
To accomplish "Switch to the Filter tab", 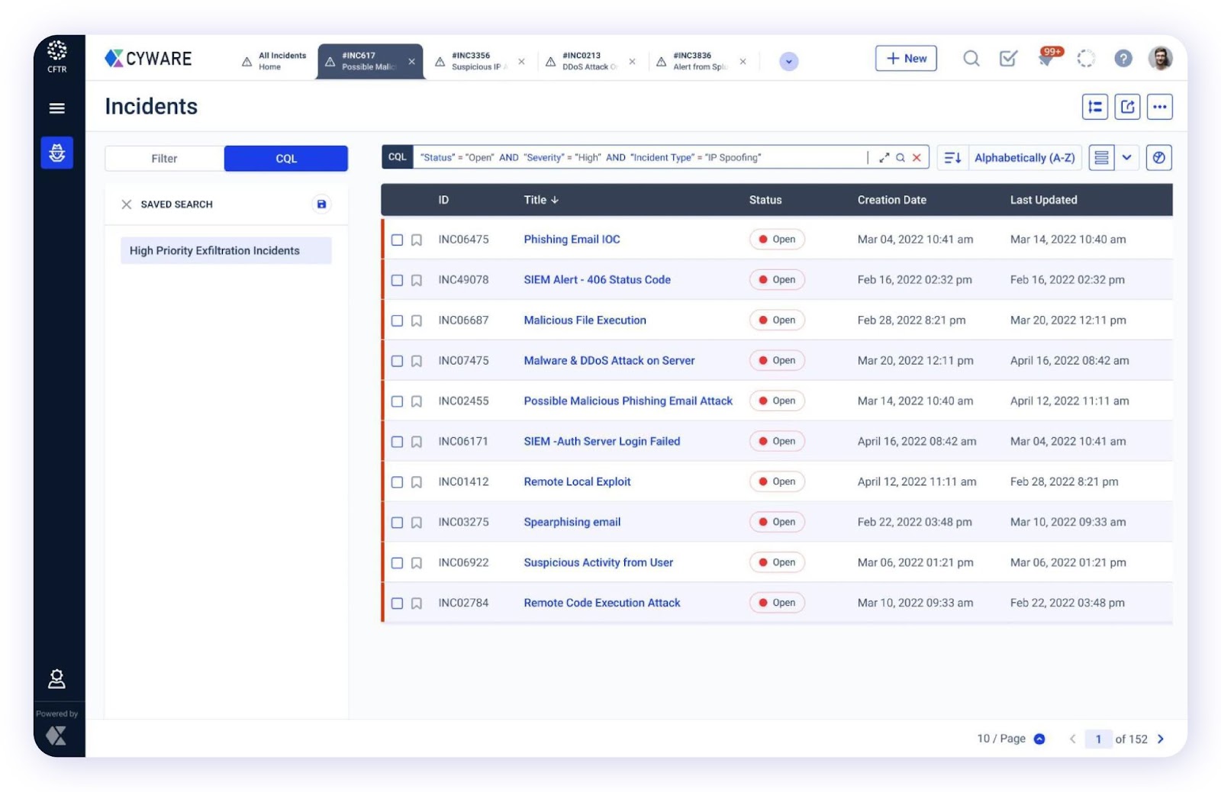I will click(x=164, y=159).
